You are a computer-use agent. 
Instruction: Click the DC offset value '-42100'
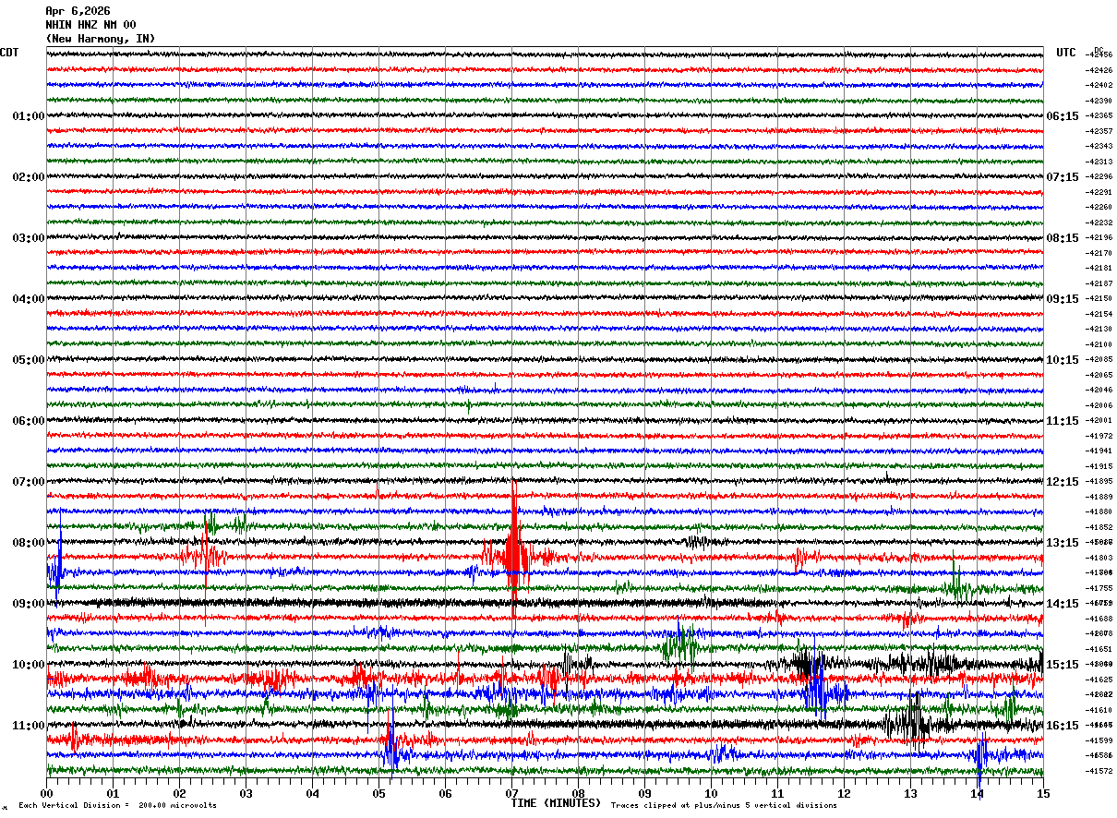(x=1099, y=344)
